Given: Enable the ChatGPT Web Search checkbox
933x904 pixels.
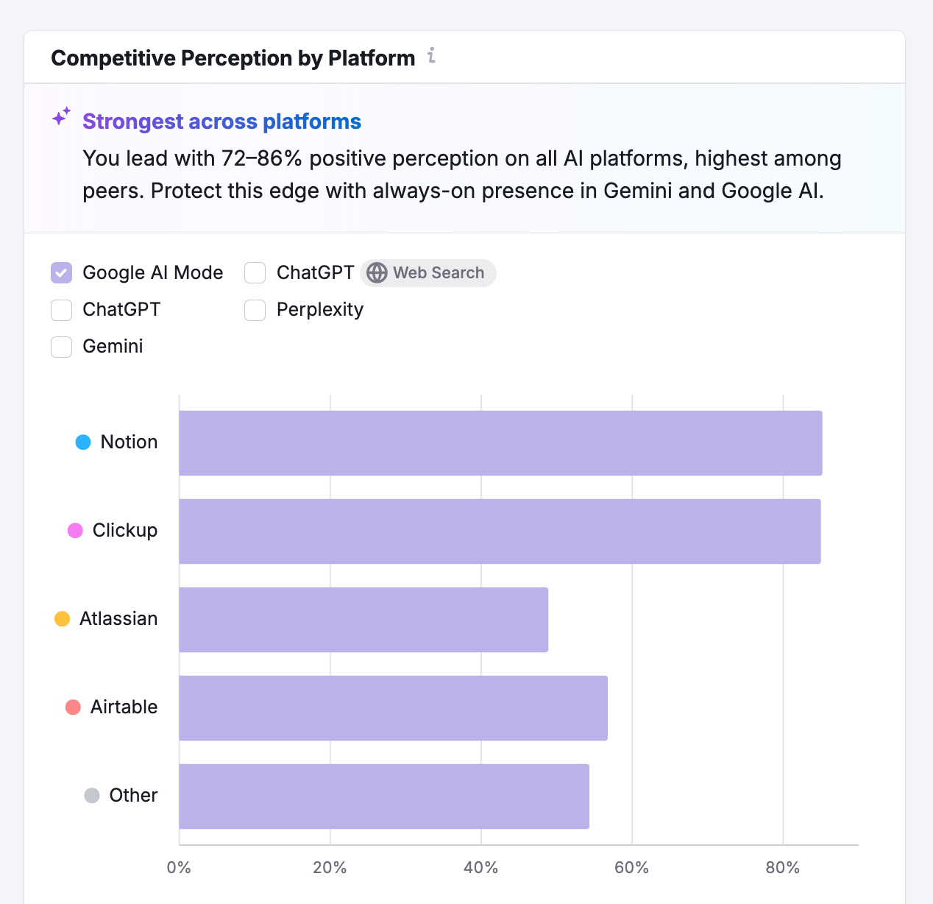Looking at the screenshot, I should pos(255,272).
